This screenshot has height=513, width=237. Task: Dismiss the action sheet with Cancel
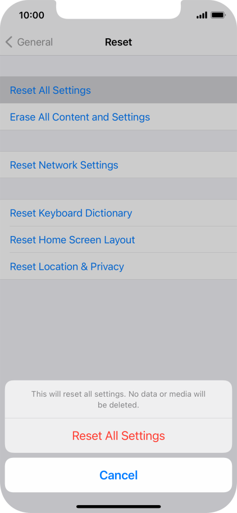118,475
